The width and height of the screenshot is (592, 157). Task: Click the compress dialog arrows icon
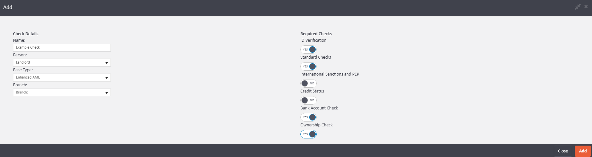[578, 7]
